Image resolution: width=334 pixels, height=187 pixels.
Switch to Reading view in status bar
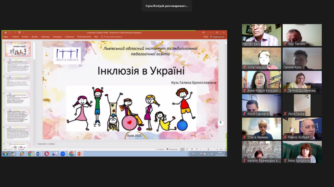coord(192,149)
